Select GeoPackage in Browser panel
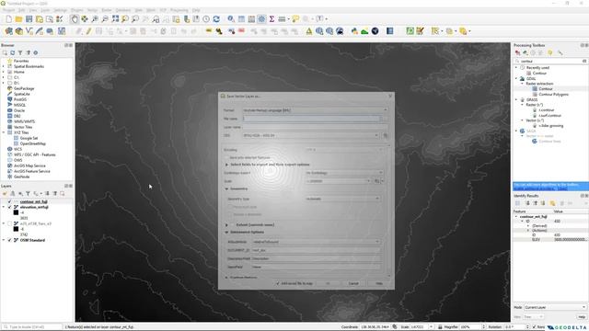The width and height of the screenshot is (589, 331). point(24,88)
